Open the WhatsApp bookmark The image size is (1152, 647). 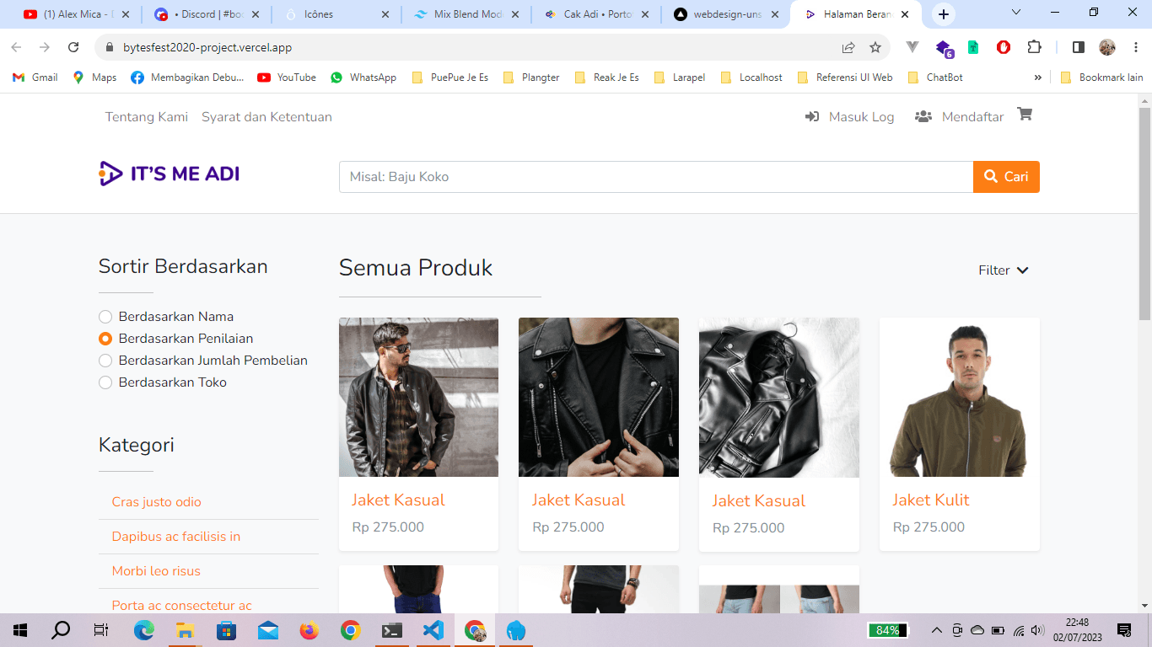[363, 78]
